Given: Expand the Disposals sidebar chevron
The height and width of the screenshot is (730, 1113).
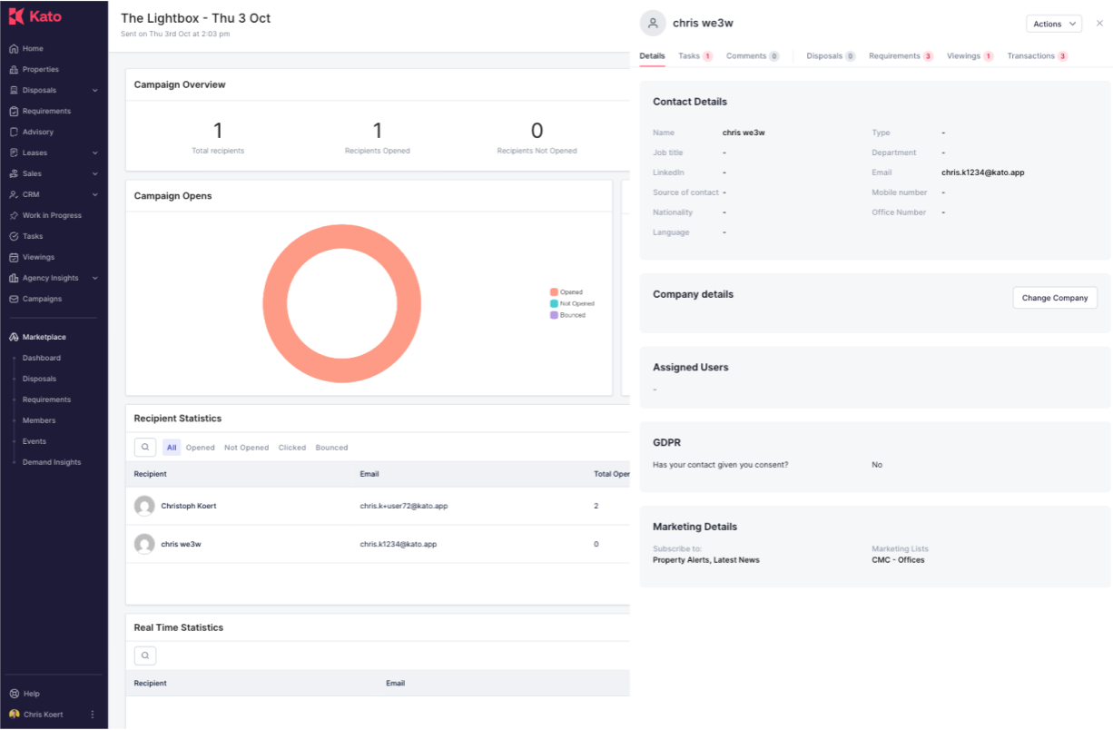Looking at the screenshot, I should click(95, 91).
